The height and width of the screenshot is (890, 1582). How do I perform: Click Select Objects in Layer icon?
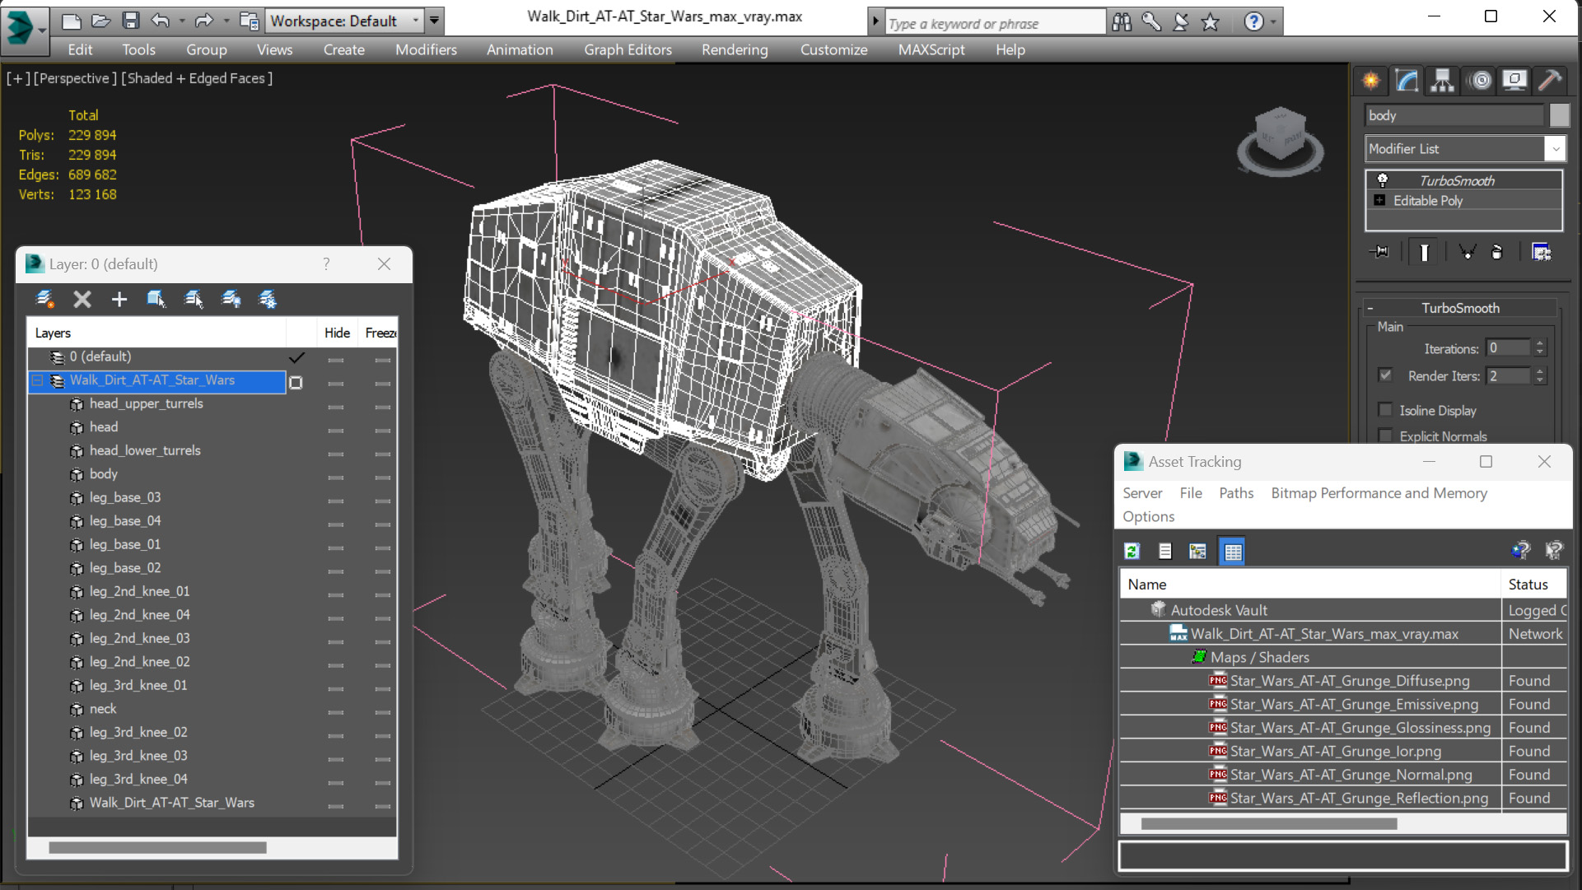(x=156, y=299)
